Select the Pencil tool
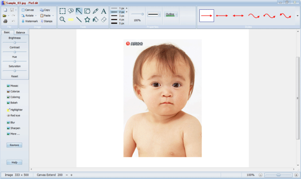Image resolution: width=301 pixels, height=179 pixels. tap(95, 11)
